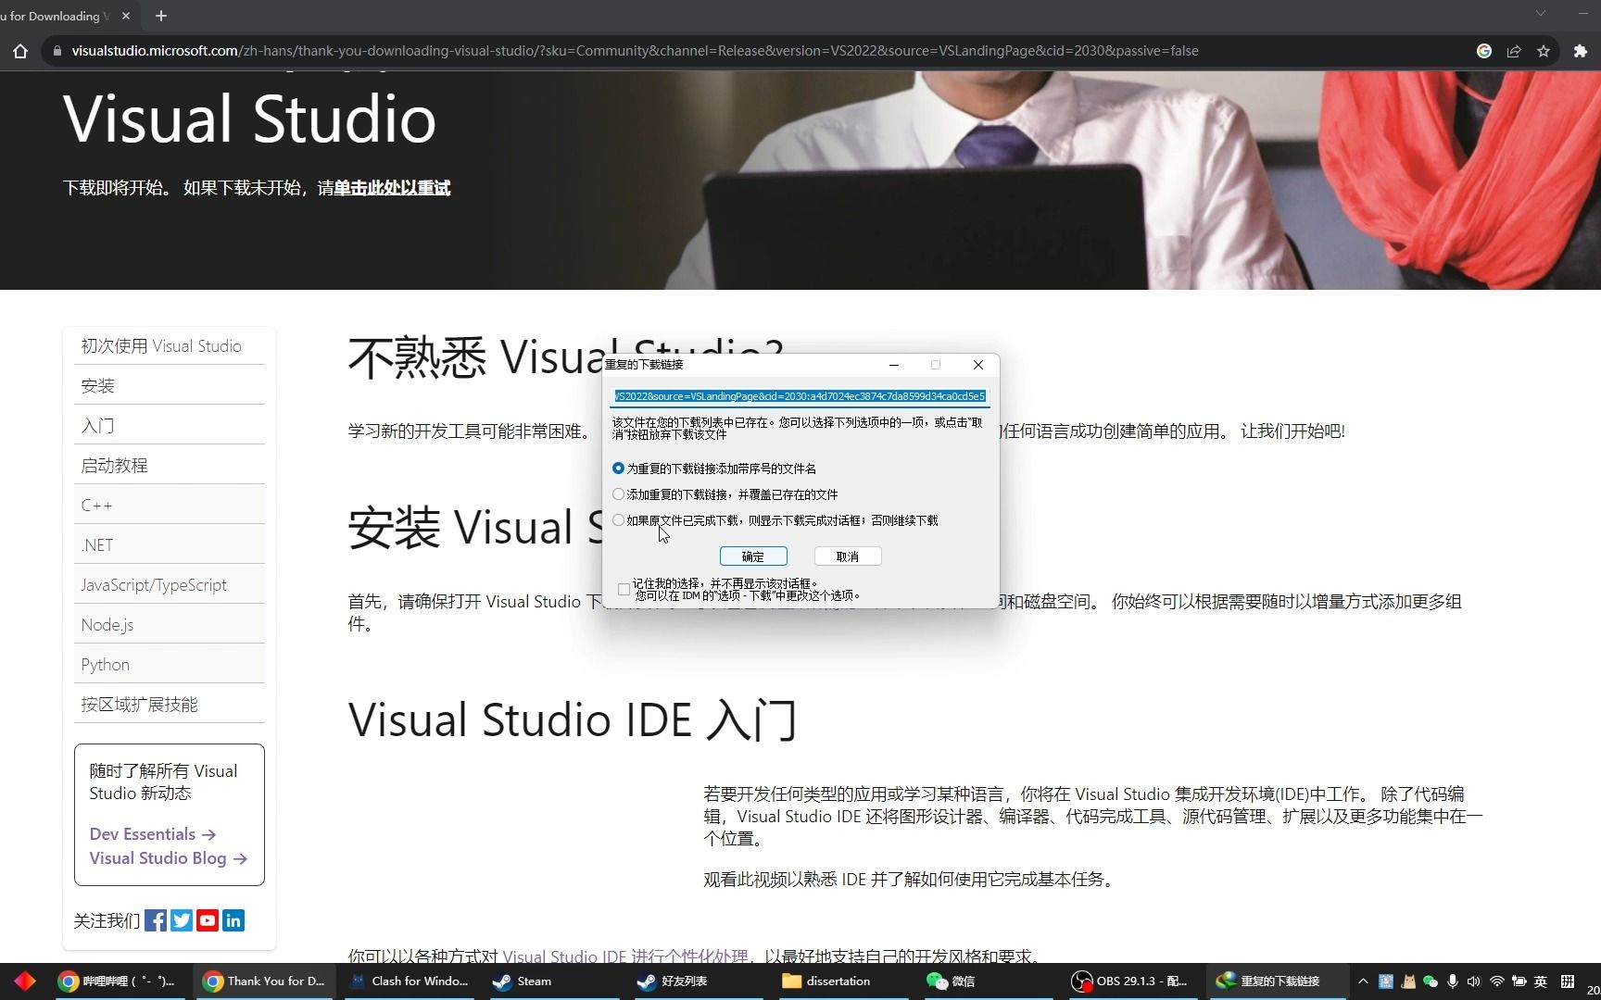Viewport: 1601px width, 1000px height.
Task: Click the site lock icon in address bar
Action: coord(57,51)
